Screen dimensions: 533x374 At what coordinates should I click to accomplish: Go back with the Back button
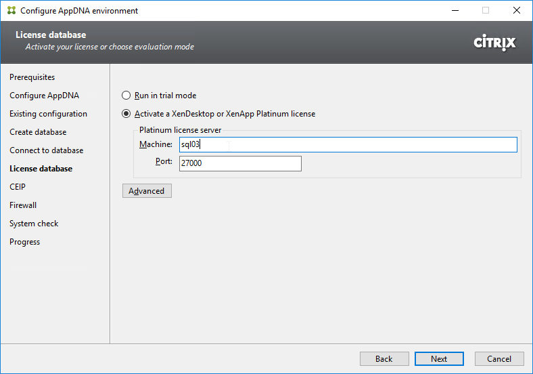click(384, 359)
